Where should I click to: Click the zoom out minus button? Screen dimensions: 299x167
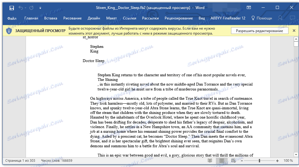(242, 161)
